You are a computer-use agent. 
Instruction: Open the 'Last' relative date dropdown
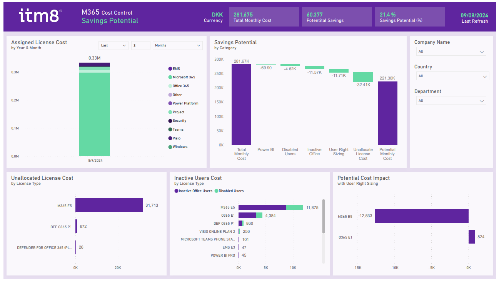[x=113, y=45]
